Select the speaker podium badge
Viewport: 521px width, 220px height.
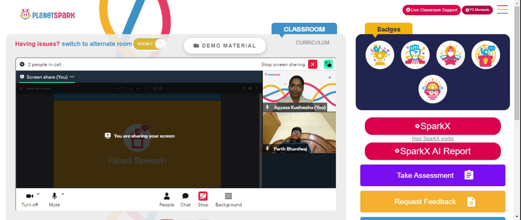coord(486,55)
